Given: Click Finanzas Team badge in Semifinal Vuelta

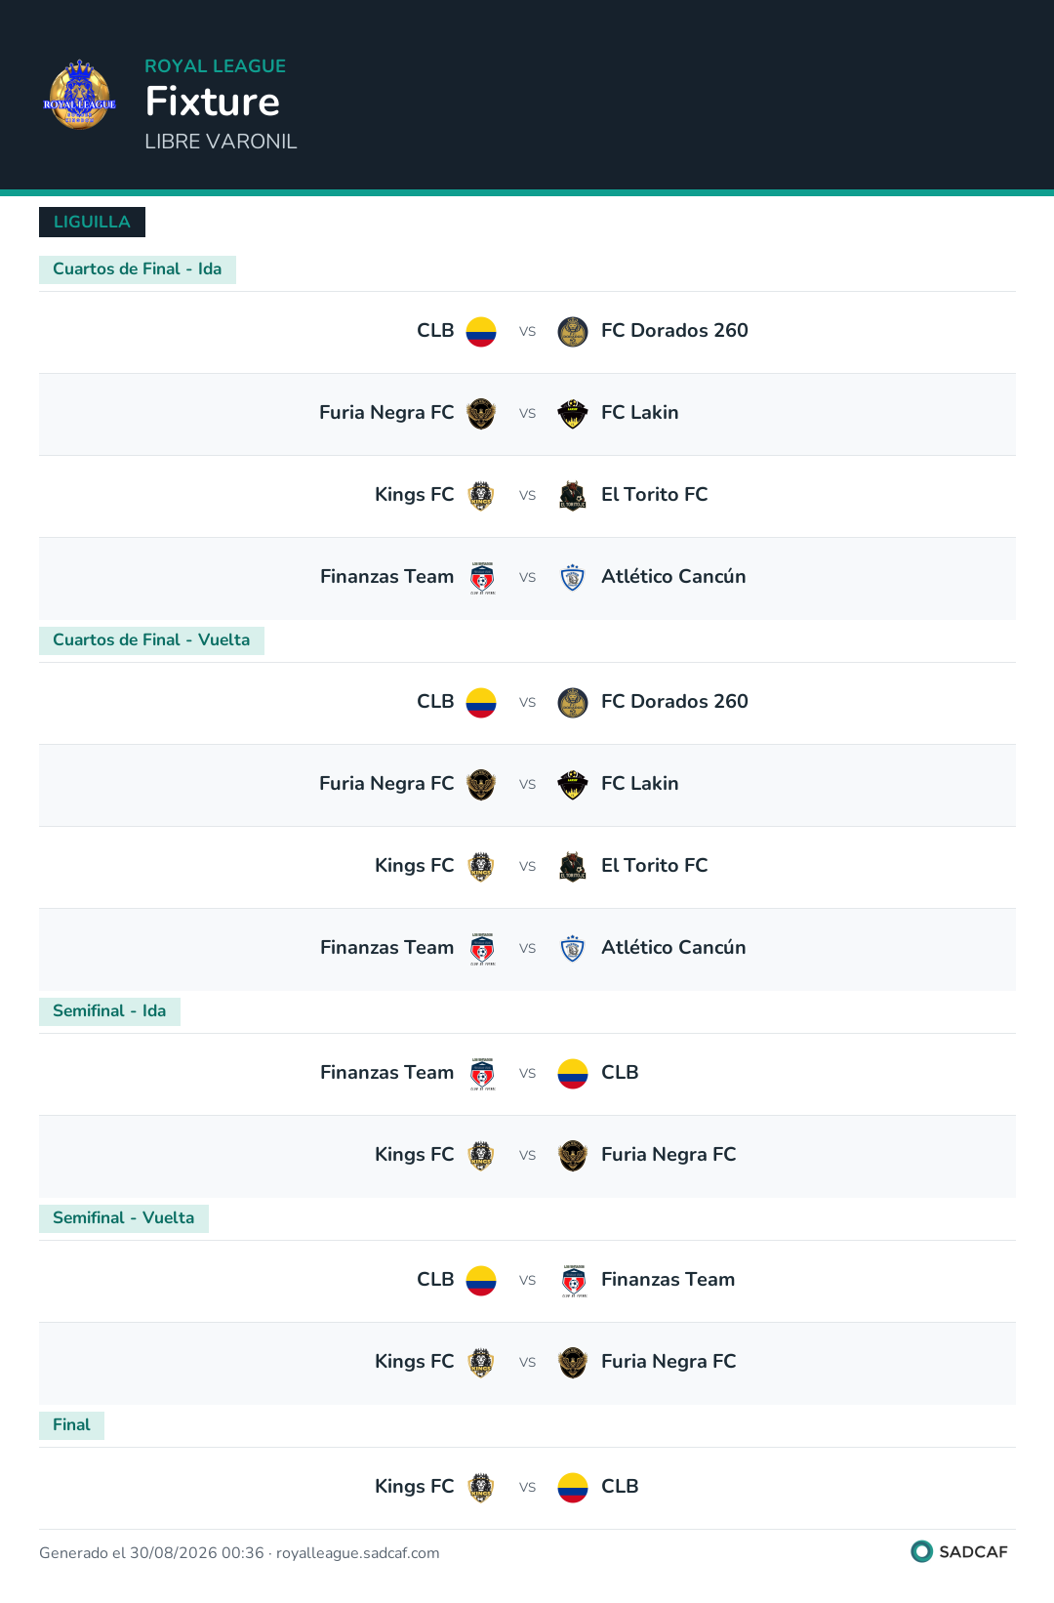Looking at the screenshot, I should pos(573,1281).
